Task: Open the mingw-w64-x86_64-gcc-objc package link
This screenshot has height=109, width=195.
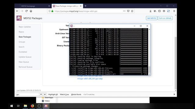Action: coord(90,79)
